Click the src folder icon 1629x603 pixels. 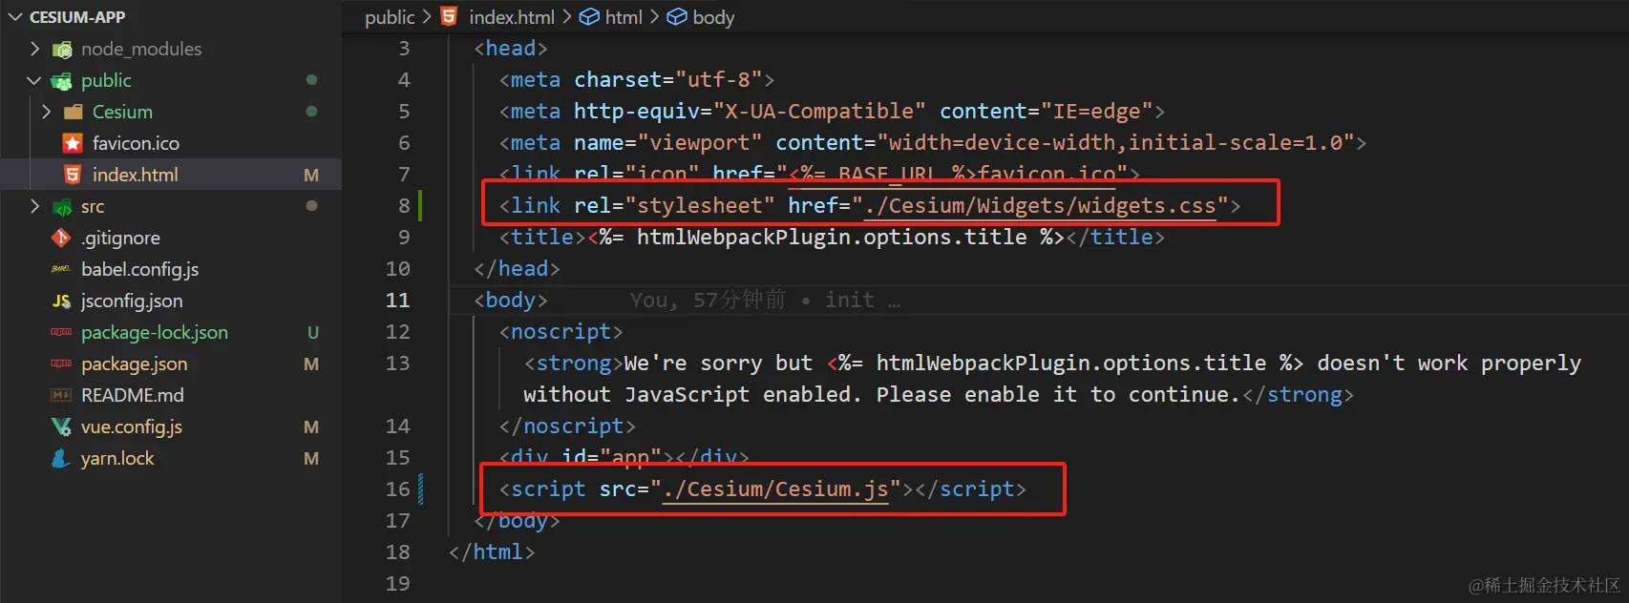[x=62, y=207]
